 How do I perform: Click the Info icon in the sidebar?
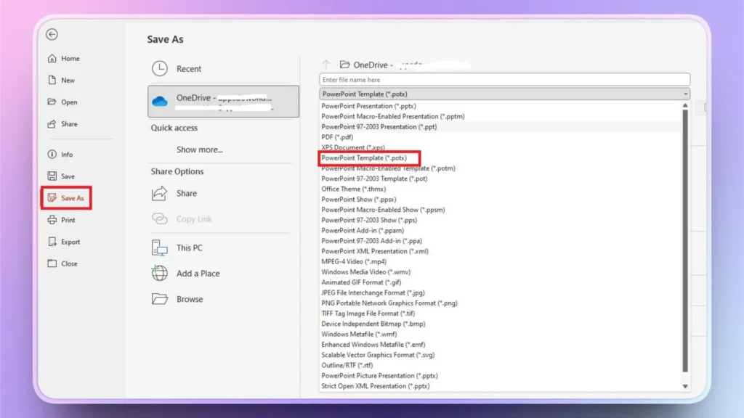click(51, 153)
